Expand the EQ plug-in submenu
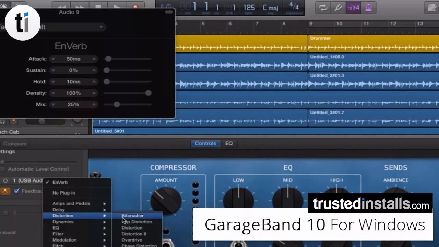This screenshot has height=247, width=439. [77, 228]
